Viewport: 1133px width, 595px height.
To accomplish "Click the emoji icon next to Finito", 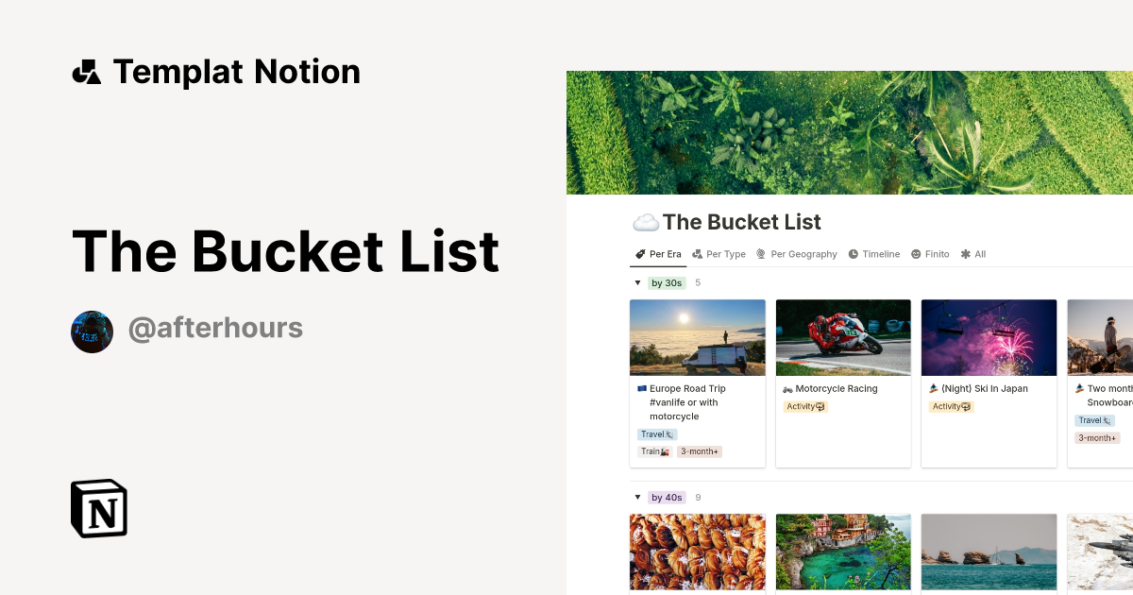I will 913,253.
